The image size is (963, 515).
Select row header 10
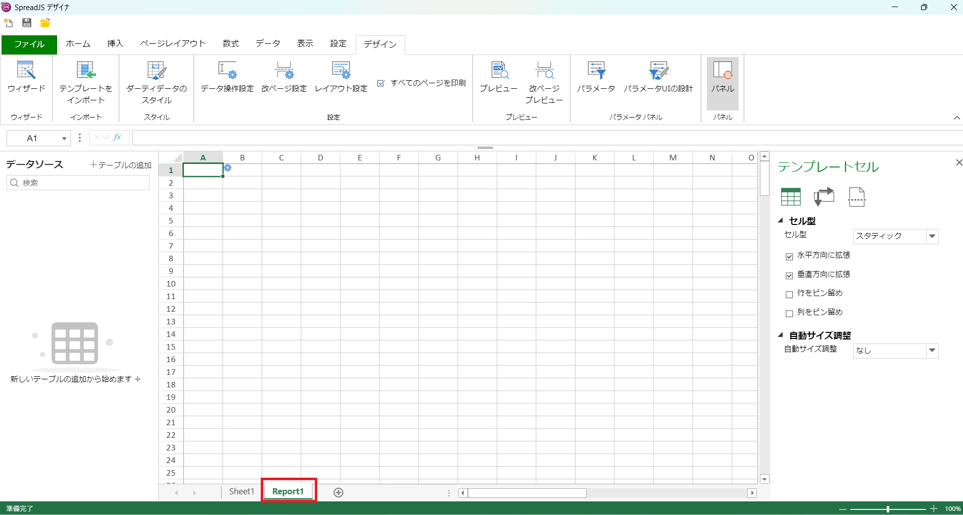(171, 283)
